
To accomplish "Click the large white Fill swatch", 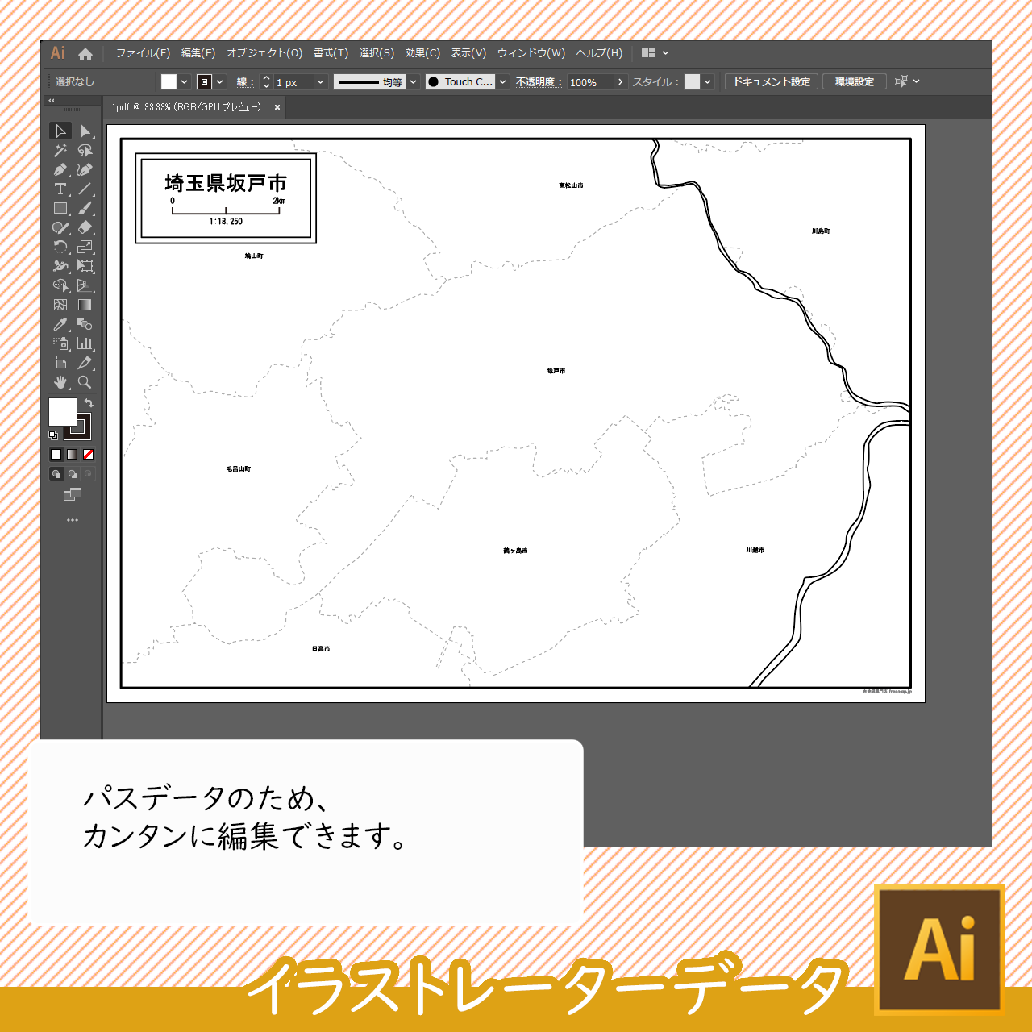I will tap(63, 412).
